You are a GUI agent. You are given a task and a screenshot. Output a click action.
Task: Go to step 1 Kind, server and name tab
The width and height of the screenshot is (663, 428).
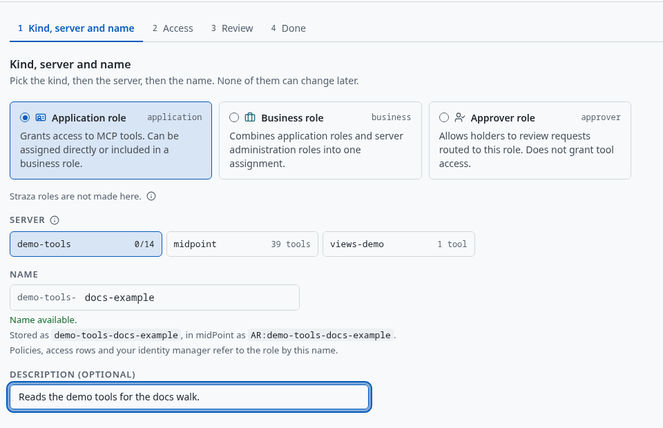point(76,28)
